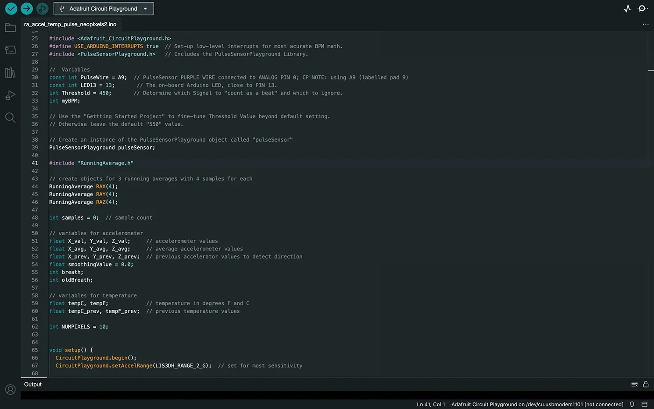654x409 pixels.
Task: Click 'float X_prev, Y_prev, Z_prev;' line
Action: [x=94, y=257]
